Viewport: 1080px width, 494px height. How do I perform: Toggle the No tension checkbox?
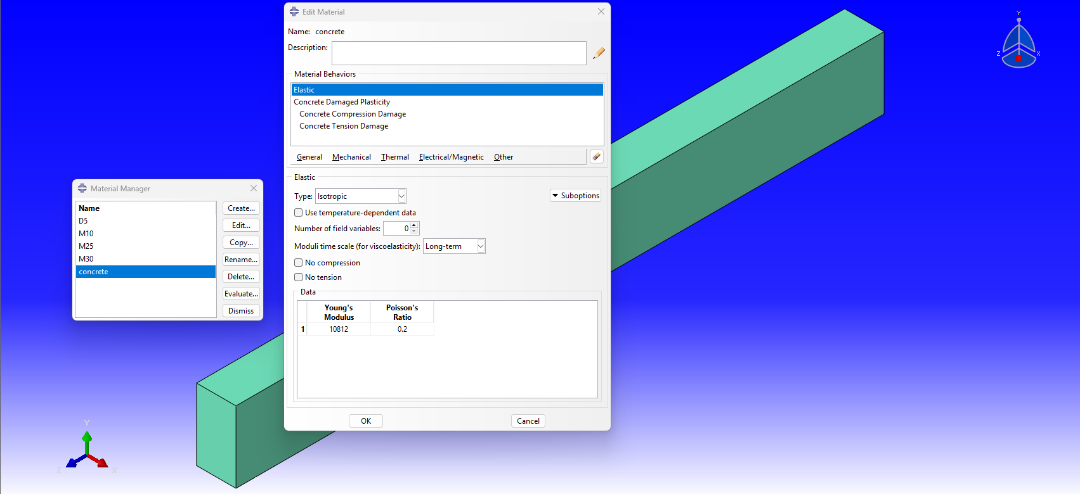pyautogui.click(x=298, y=277)
